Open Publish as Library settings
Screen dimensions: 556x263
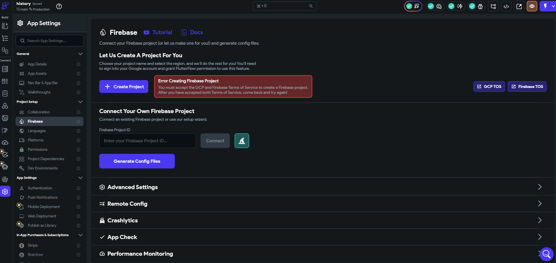pyautogui.click(x=49, y=226)
